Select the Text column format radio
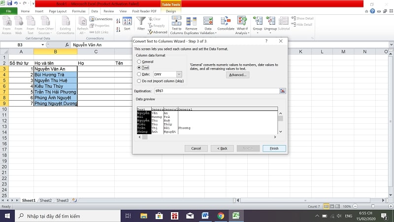Viewport: 394px width, 222px height. (139, 68)
